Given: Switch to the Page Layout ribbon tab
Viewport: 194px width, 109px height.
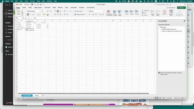Looking at the screenshot, I should pyautogui.click(x=38, y=8).
